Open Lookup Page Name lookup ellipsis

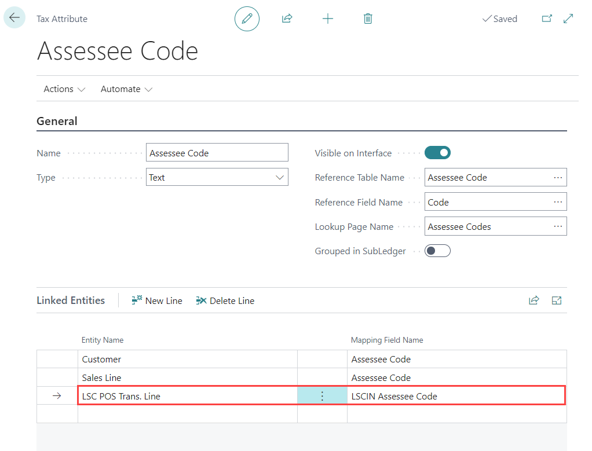[x=558, y=226]
